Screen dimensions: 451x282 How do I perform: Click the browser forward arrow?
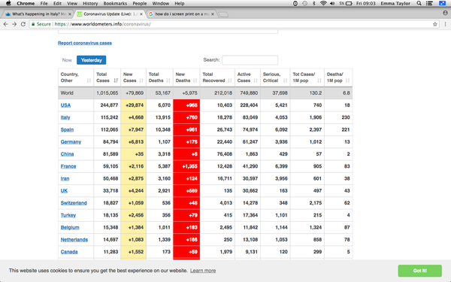click(14, 24)
